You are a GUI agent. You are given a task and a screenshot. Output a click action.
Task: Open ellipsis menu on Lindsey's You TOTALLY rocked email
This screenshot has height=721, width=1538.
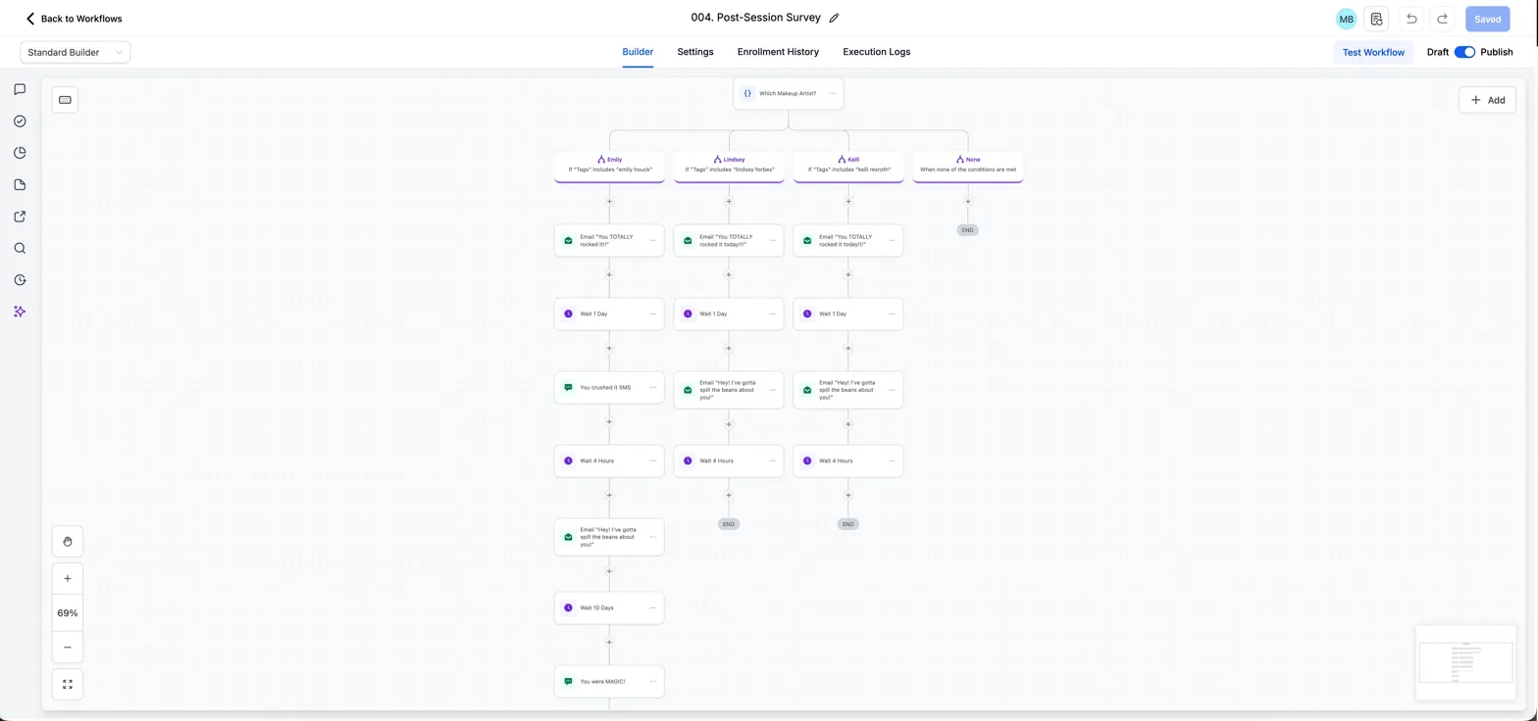pos(772,240)
